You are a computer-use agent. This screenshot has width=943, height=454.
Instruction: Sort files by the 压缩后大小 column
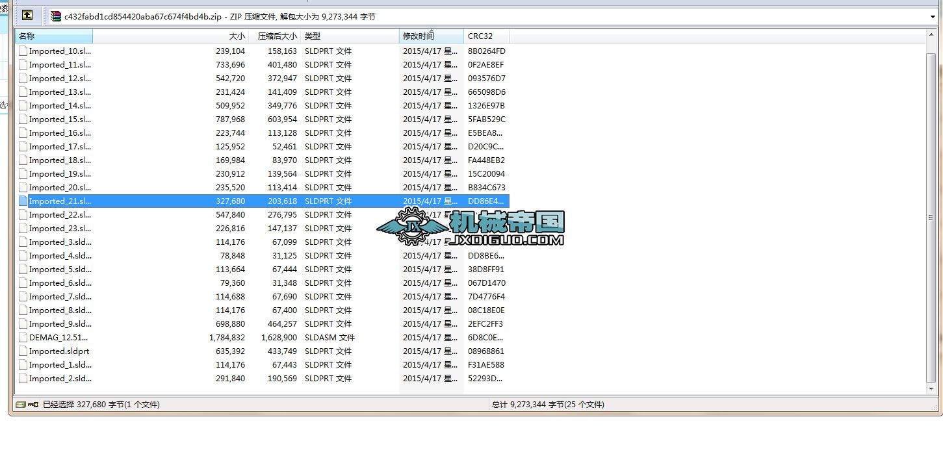(x=273, y=36)
